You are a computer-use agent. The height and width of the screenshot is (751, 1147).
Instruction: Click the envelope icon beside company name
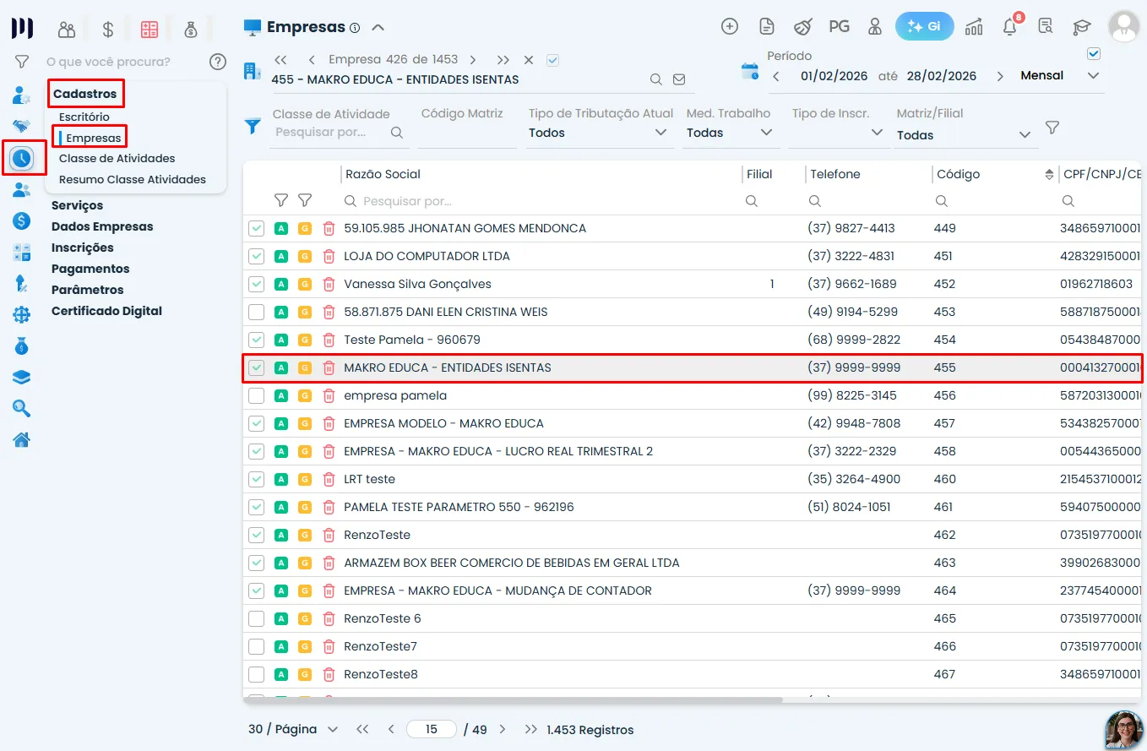coord(679,79)
